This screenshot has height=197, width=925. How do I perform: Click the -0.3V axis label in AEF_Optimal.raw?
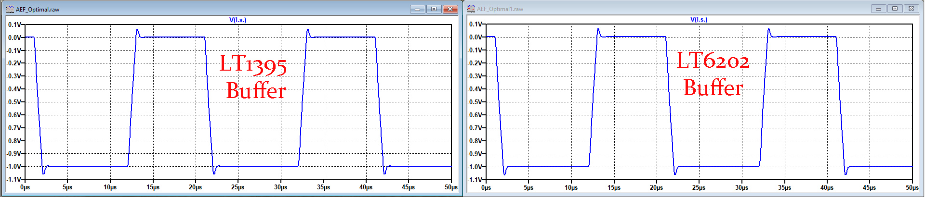13,76
